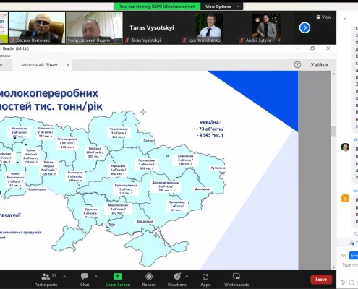Screen dimensions: 358x289
Task: Click the help question mark icon
Action: click(297, 64)
